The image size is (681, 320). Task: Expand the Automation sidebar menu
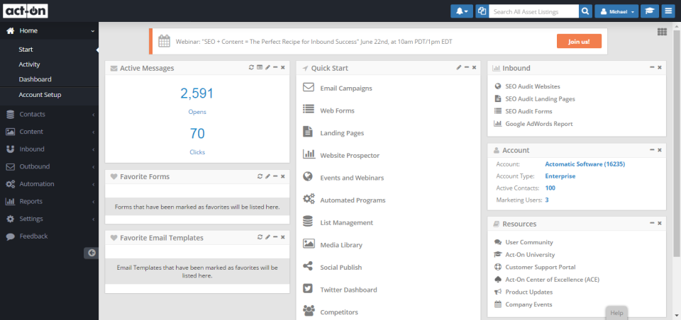point(48,184)
